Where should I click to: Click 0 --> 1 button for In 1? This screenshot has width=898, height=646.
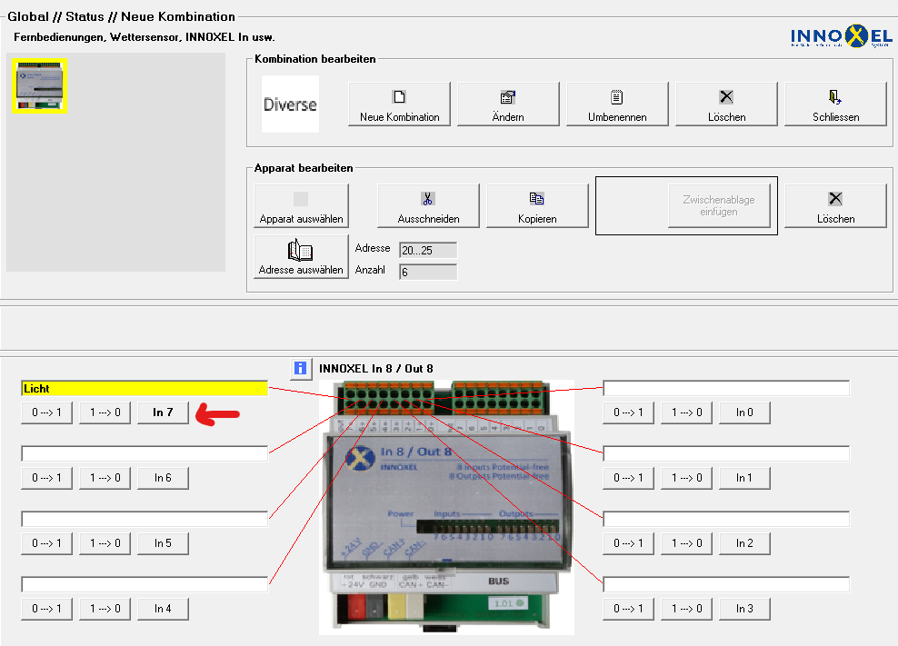[x=628, y=478]
